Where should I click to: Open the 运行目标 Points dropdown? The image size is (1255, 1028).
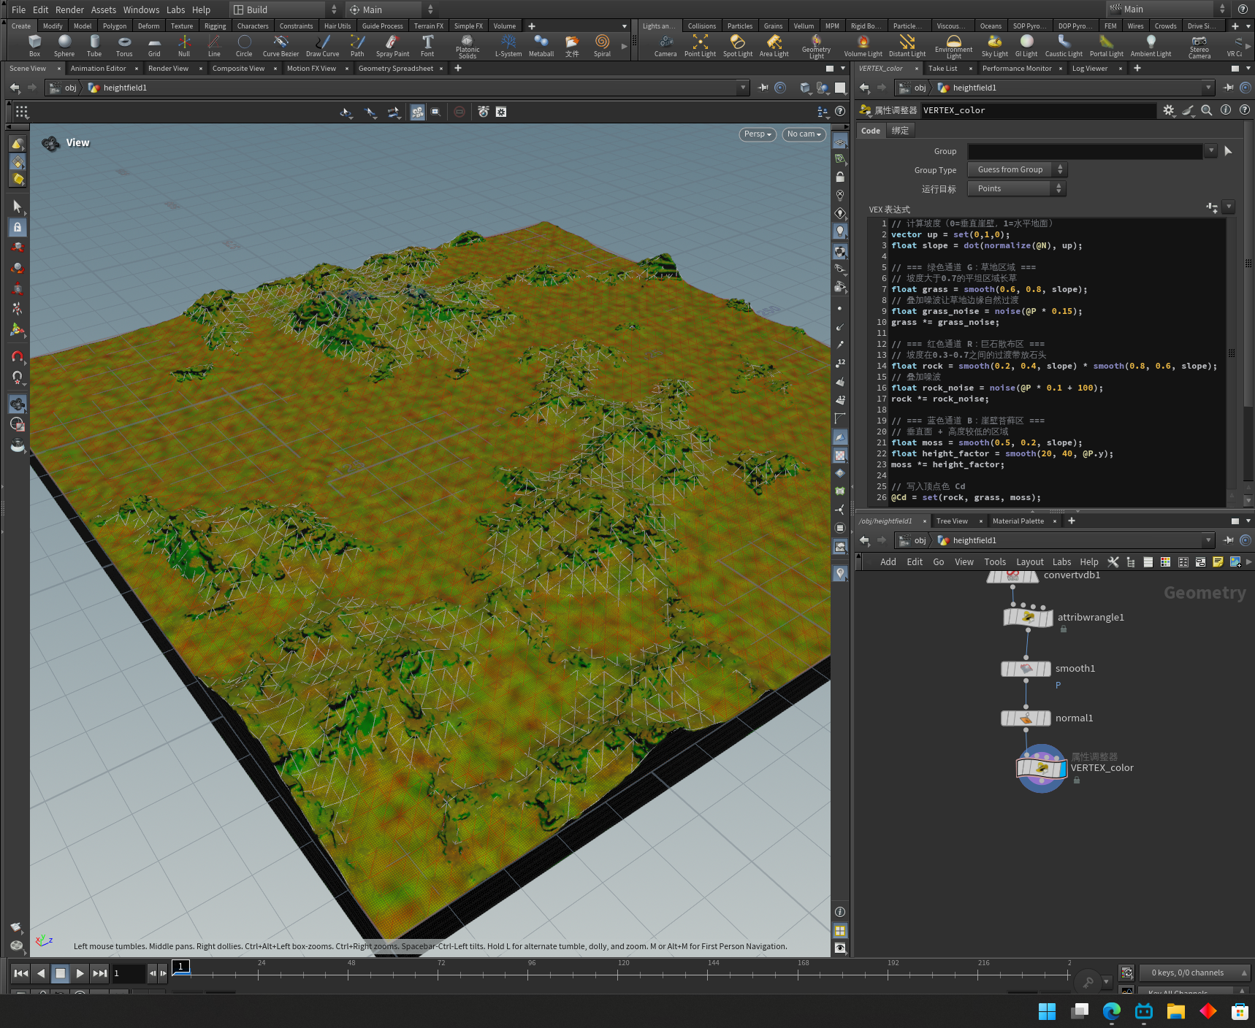[x=1017, y=188]
